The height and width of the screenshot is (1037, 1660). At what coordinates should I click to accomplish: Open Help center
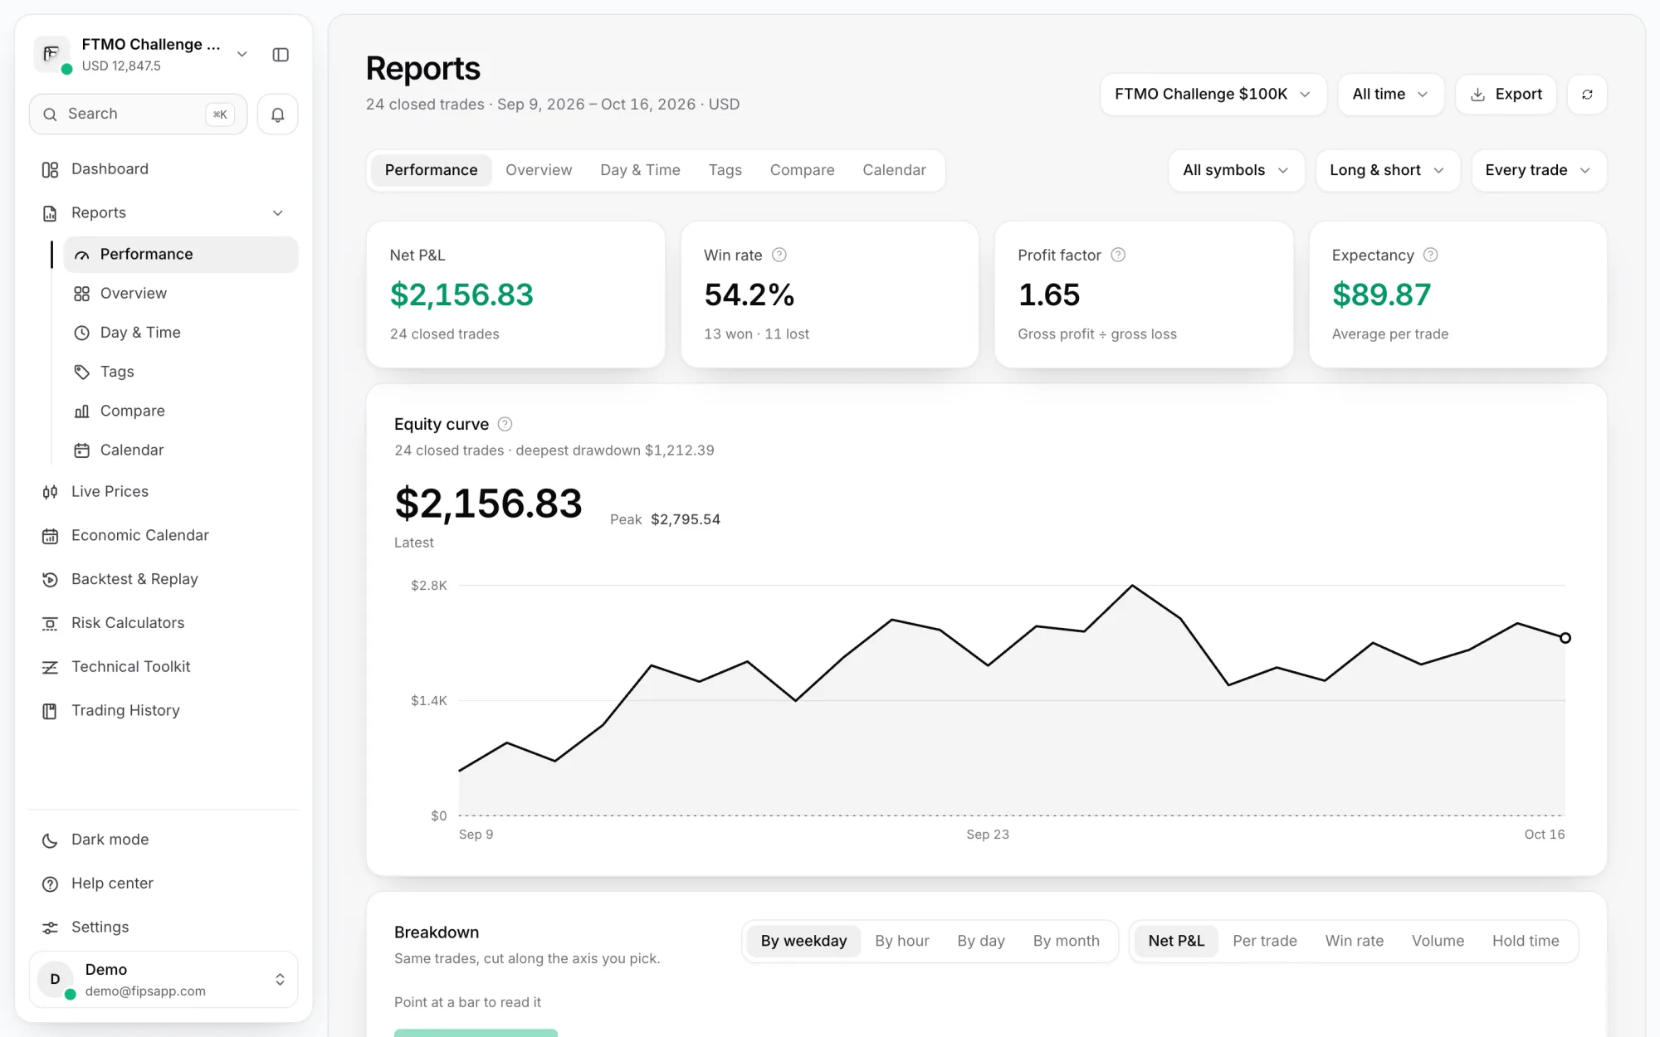pyautogui.click(x=164, y=884)
